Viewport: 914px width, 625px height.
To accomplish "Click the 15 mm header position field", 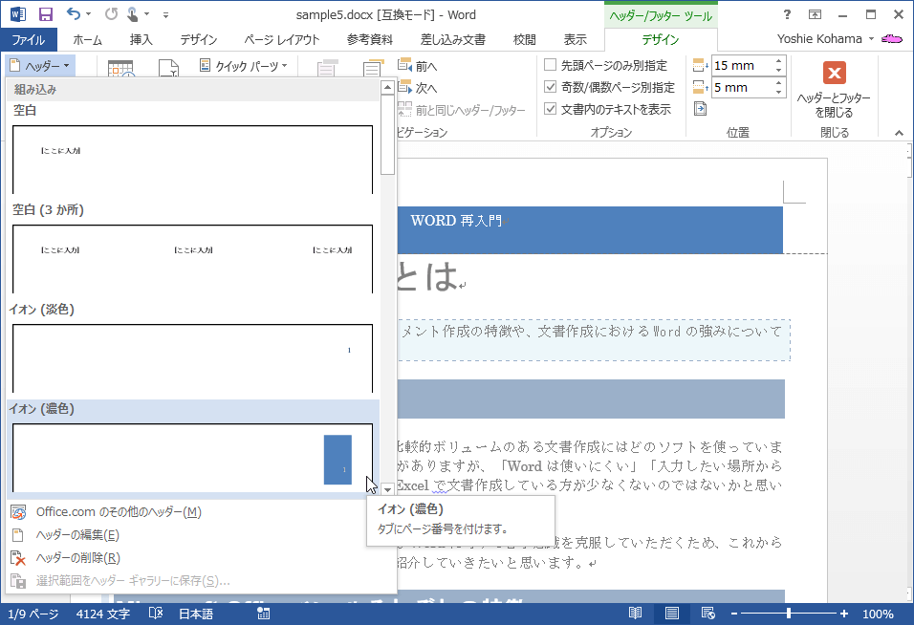I will point(742,65).
